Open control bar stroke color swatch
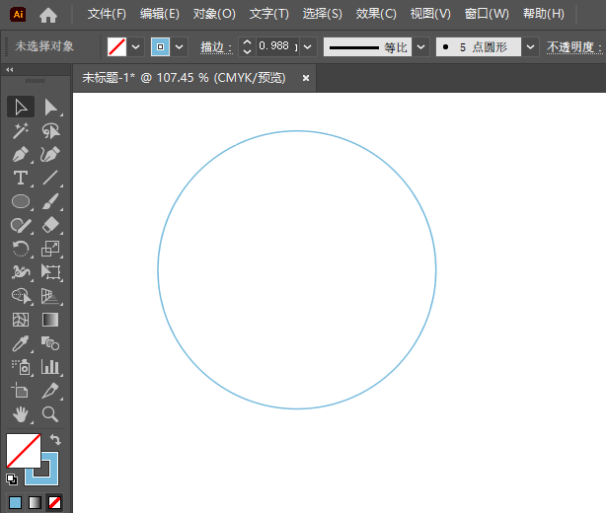 point(160,47)
